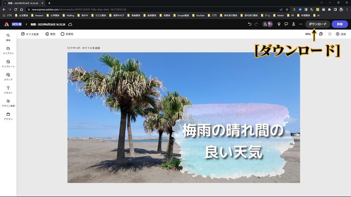
Task: Click the サイズ変更 resize button
Action: pos(30,34)
